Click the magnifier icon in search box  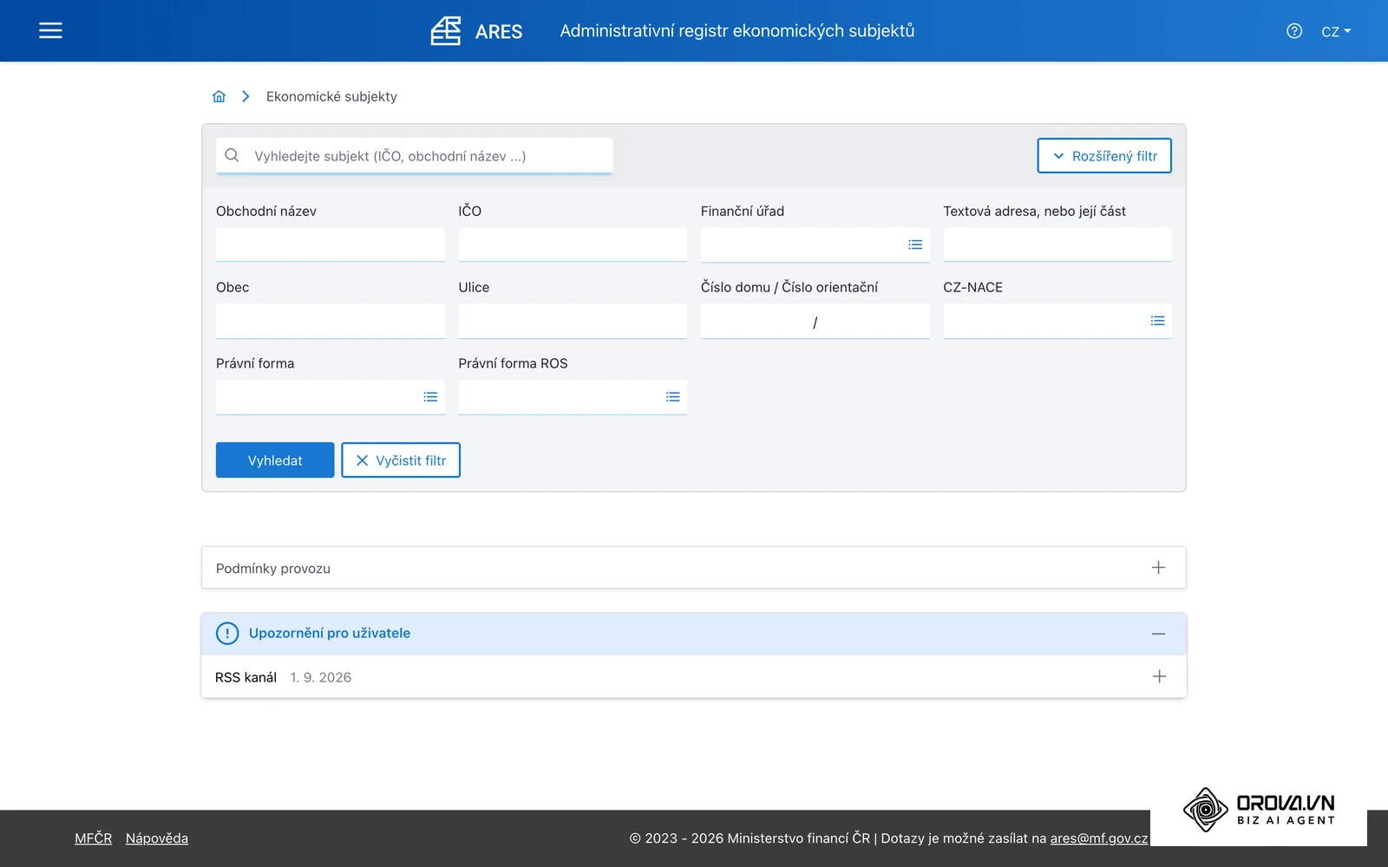[x=232, y=155]
